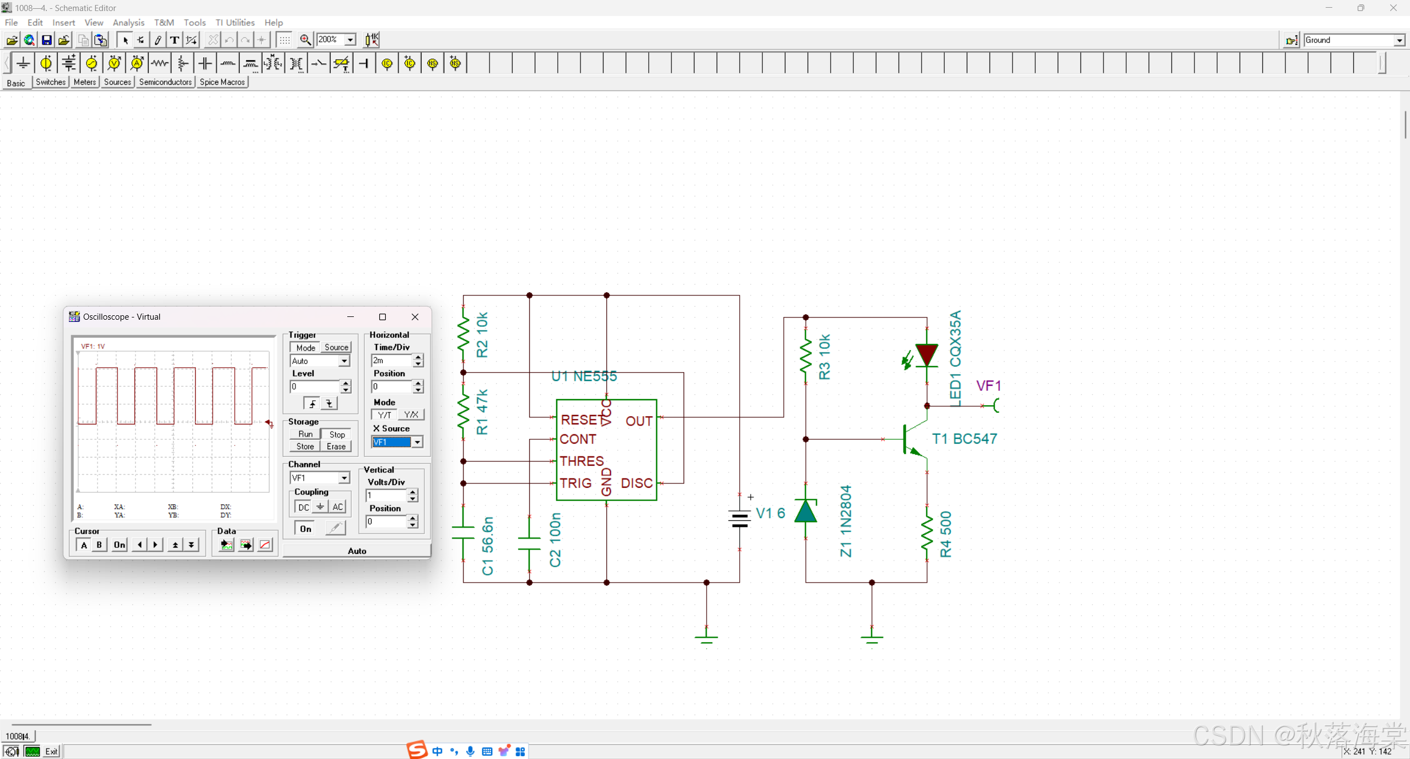This screenshot has height=759, width=1410.
Task: Switch to the Semiconductors component tab
Action: [165, 82]
